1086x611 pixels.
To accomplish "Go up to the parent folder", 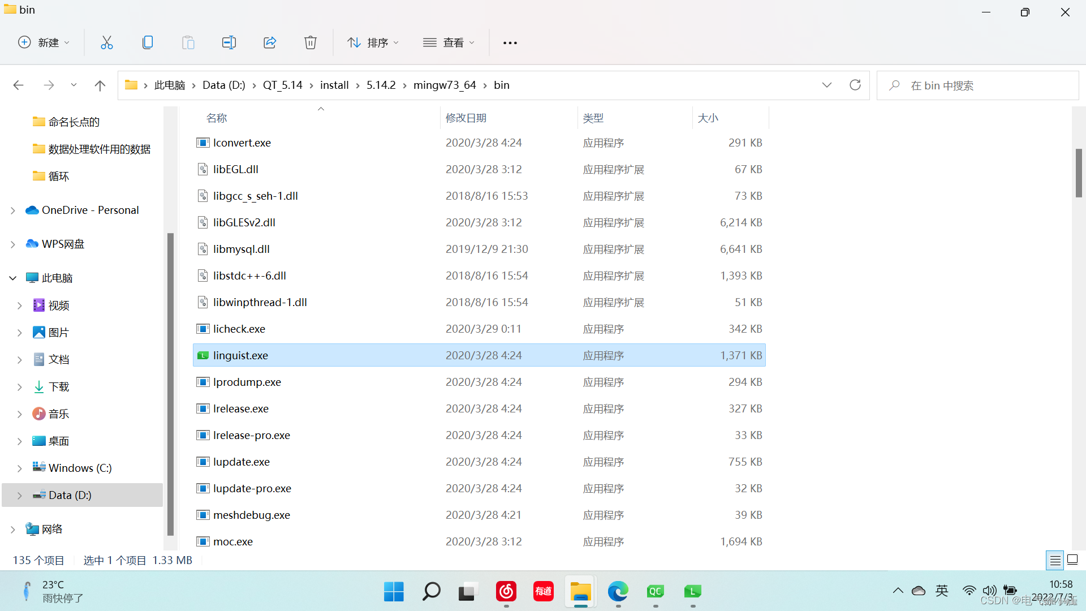I will coord(100,85).
